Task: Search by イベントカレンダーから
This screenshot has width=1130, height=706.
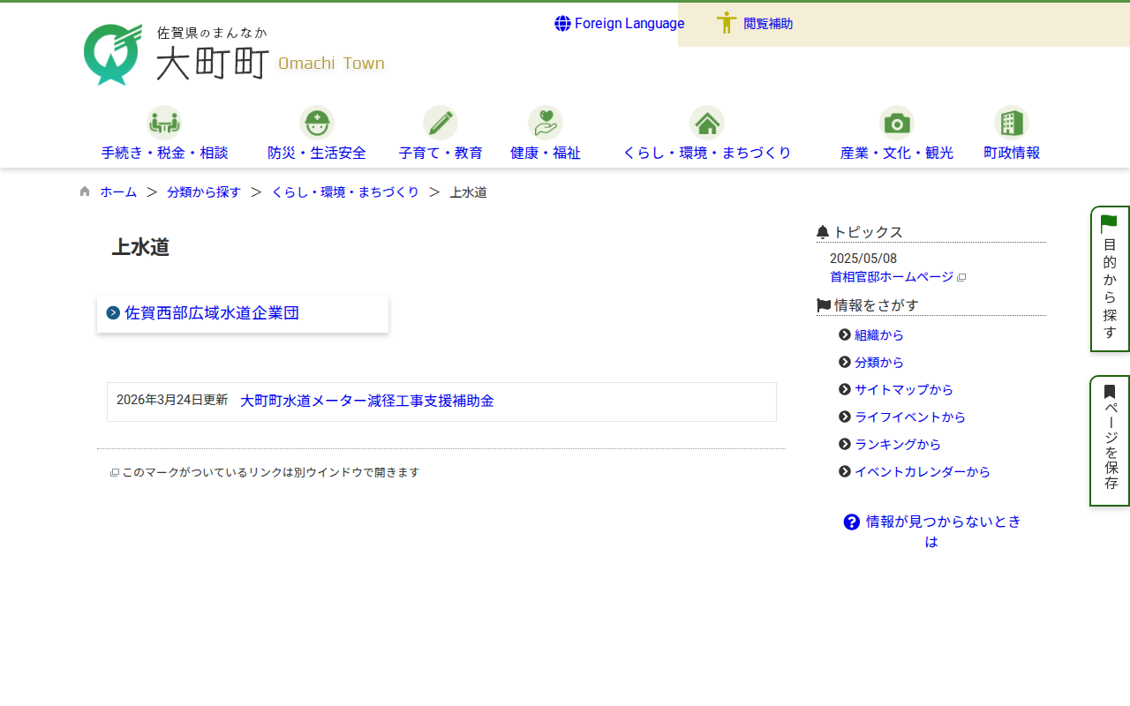Action: point(923,472)
